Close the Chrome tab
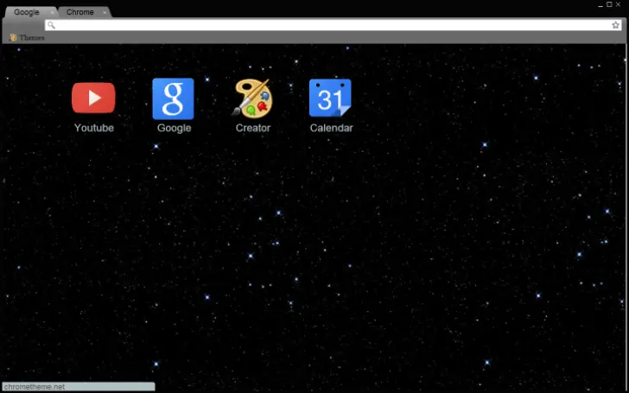Viewport: 629px width, 393px height. [x=105, y=12]
